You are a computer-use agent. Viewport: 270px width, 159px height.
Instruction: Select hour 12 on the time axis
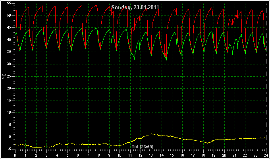click(141, 155)
